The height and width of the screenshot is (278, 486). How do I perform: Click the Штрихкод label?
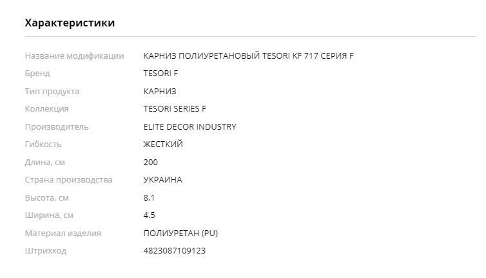point(46,251)
